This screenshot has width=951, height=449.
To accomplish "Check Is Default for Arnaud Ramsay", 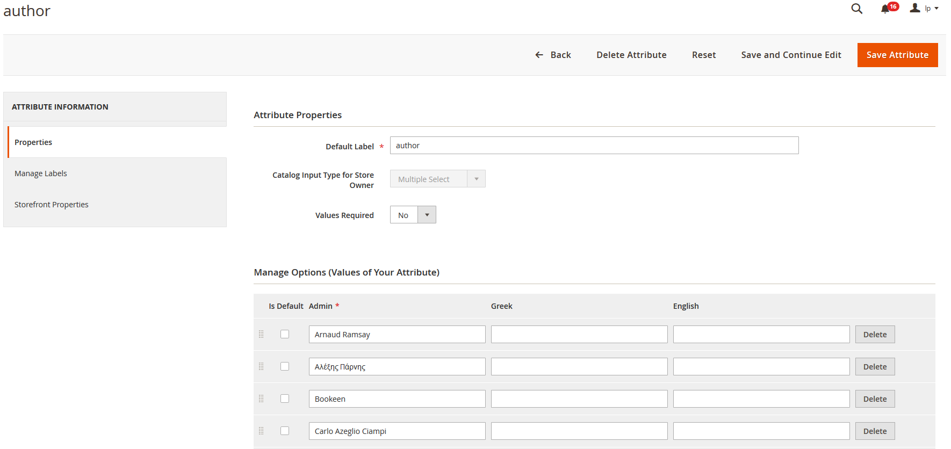I will 285,334.
